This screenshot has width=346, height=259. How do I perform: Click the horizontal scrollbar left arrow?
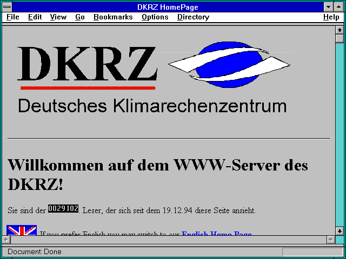(6, 240)
